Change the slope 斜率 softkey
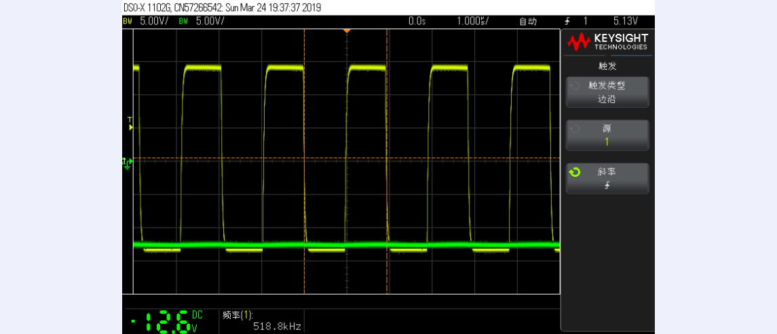777x334 pixels. click(x=607, y=178)
